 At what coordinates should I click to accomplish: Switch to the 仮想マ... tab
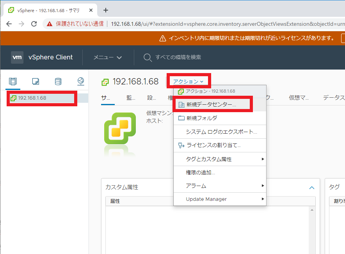pos(299,98)
